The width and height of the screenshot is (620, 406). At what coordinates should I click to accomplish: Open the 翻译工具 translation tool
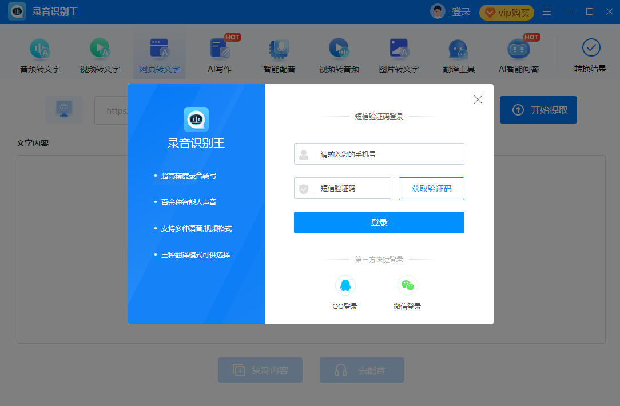pos(459,55)
